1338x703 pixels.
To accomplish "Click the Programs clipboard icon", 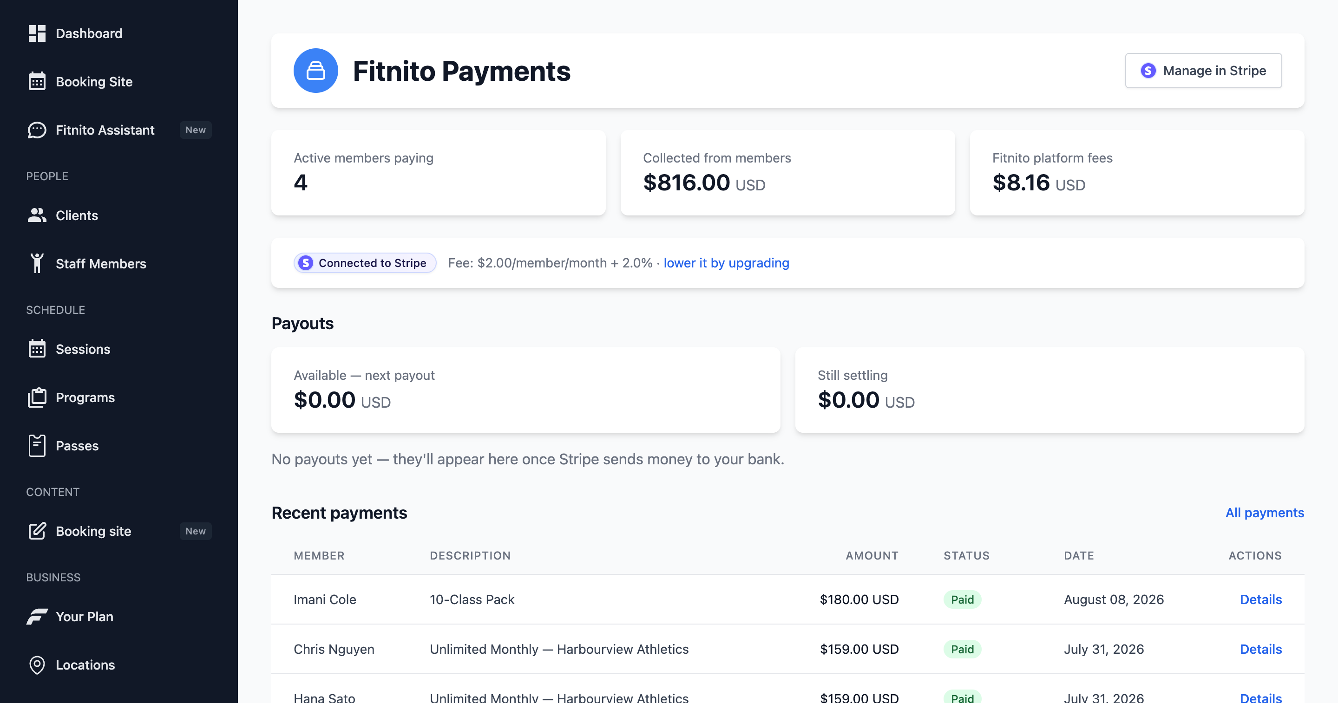I will click(x=37, y=397).
